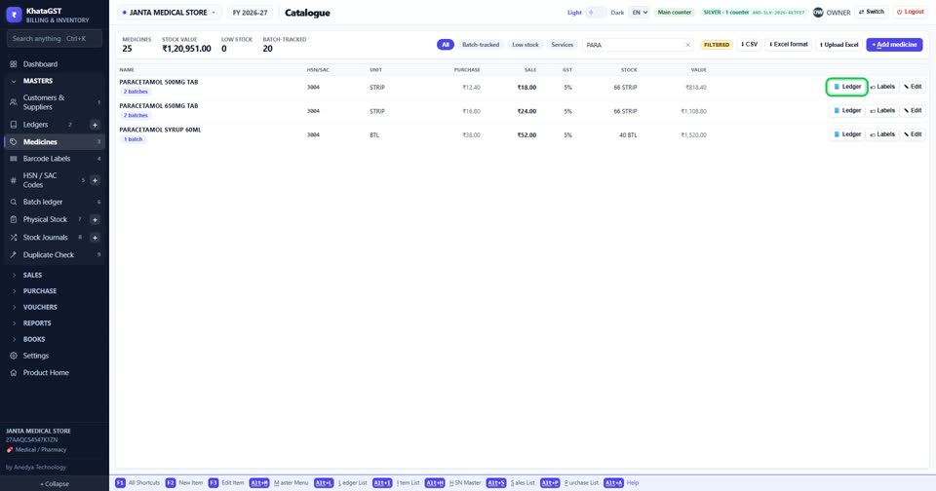Click the Logout button
The height and width of the screenshot is (491, 936).
click(910, 12)
